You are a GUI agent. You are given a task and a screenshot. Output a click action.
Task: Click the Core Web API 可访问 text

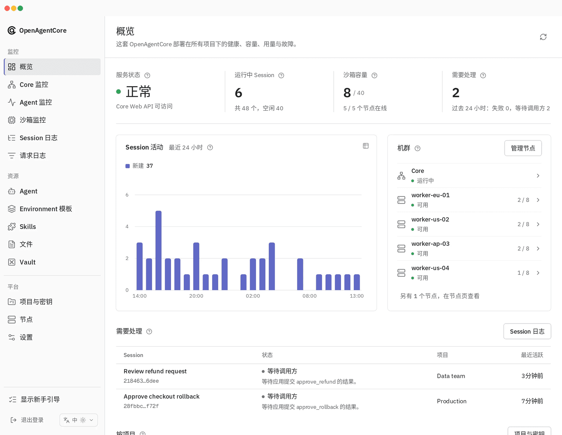(x=144, y=107)
